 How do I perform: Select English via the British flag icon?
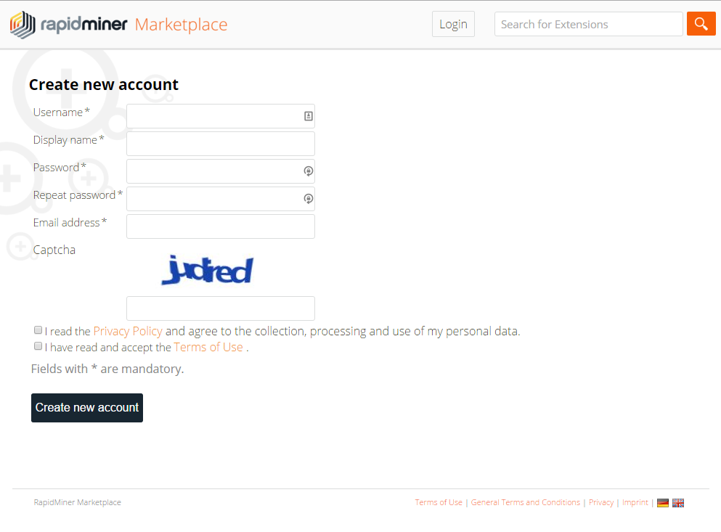point(677,502)
